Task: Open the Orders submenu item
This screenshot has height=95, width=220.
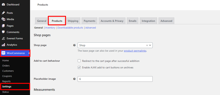Action: 6,66
